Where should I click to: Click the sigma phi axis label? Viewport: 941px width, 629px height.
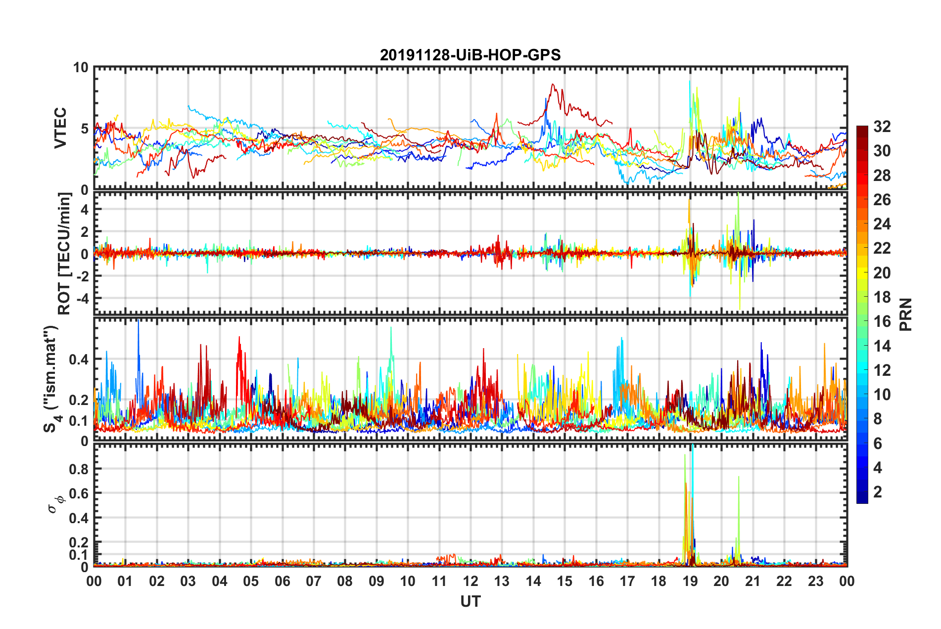coord(56,504)
